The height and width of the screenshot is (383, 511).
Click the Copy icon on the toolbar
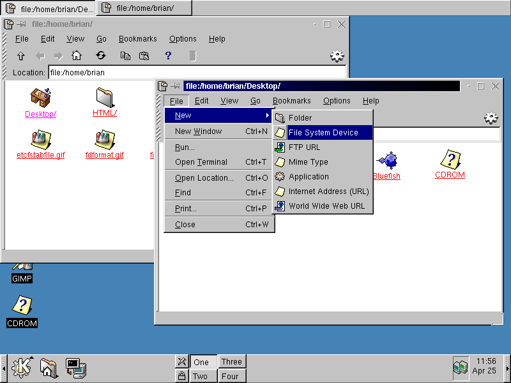(x=125, y=56)
